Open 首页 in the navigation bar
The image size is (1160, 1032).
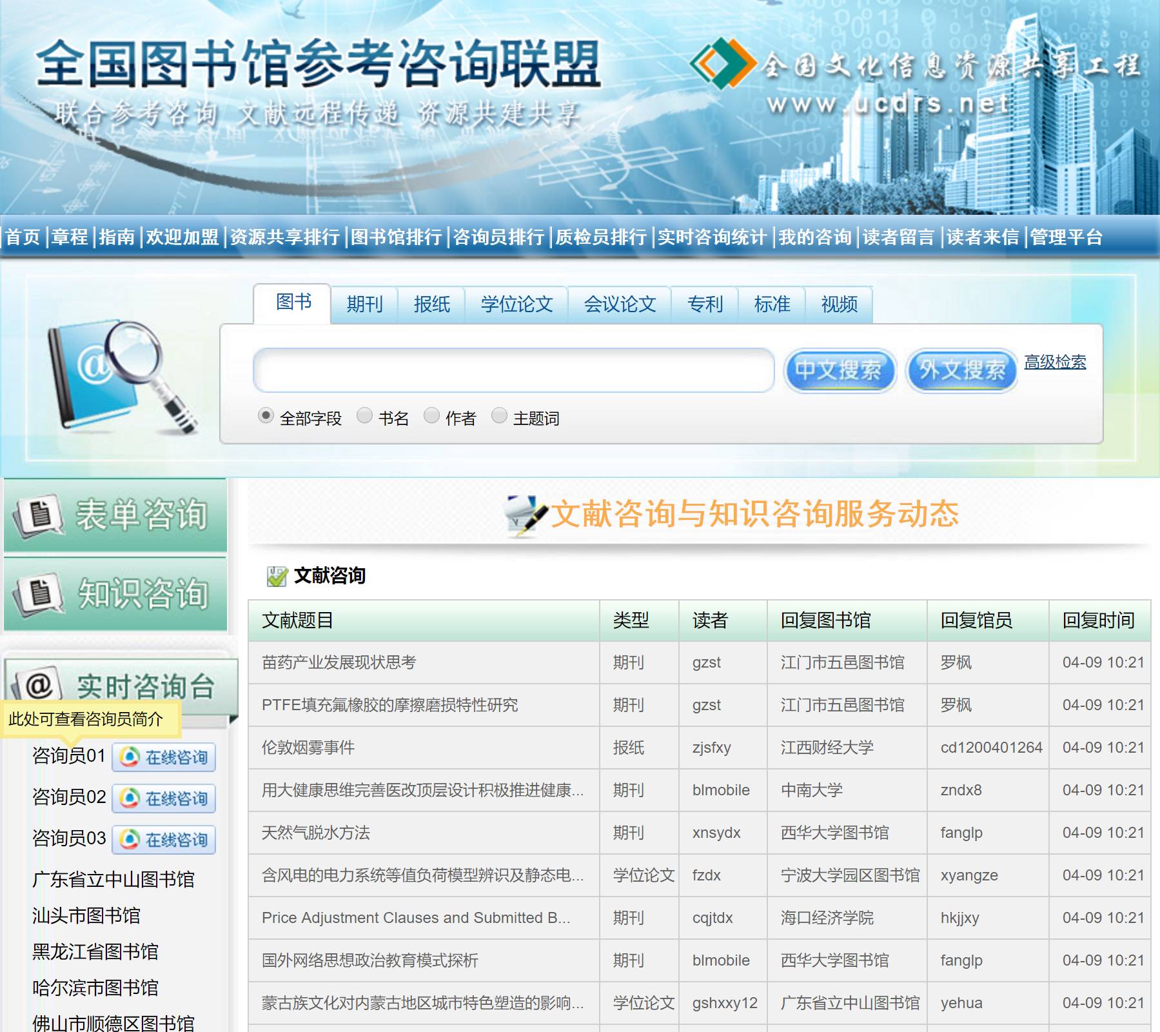tap(23, 237)
